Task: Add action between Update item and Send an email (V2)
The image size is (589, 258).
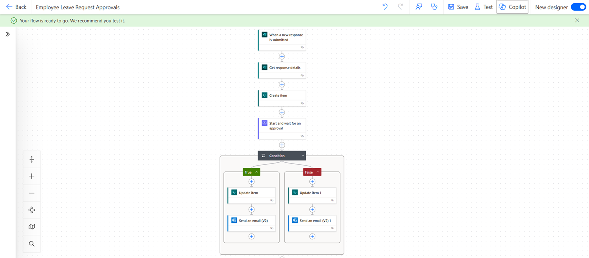Action: tap(251, 210)
